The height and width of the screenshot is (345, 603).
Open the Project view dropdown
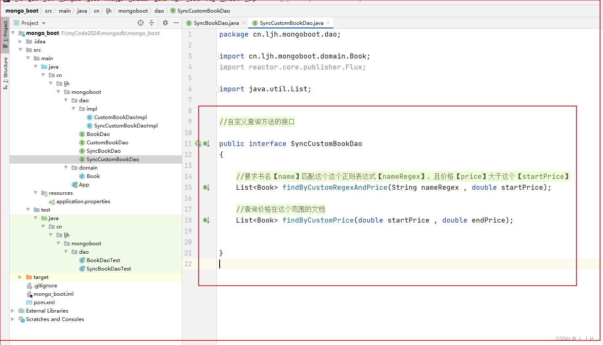coord(30,23)
